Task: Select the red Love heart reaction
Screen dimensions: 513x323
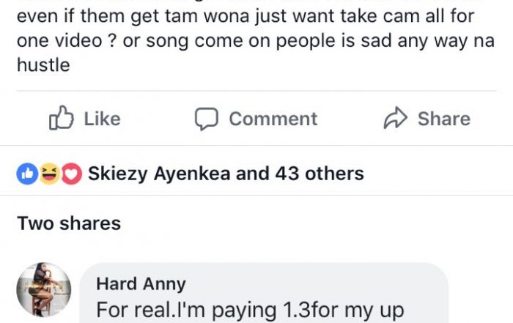Action: click(x=70, y=174)
